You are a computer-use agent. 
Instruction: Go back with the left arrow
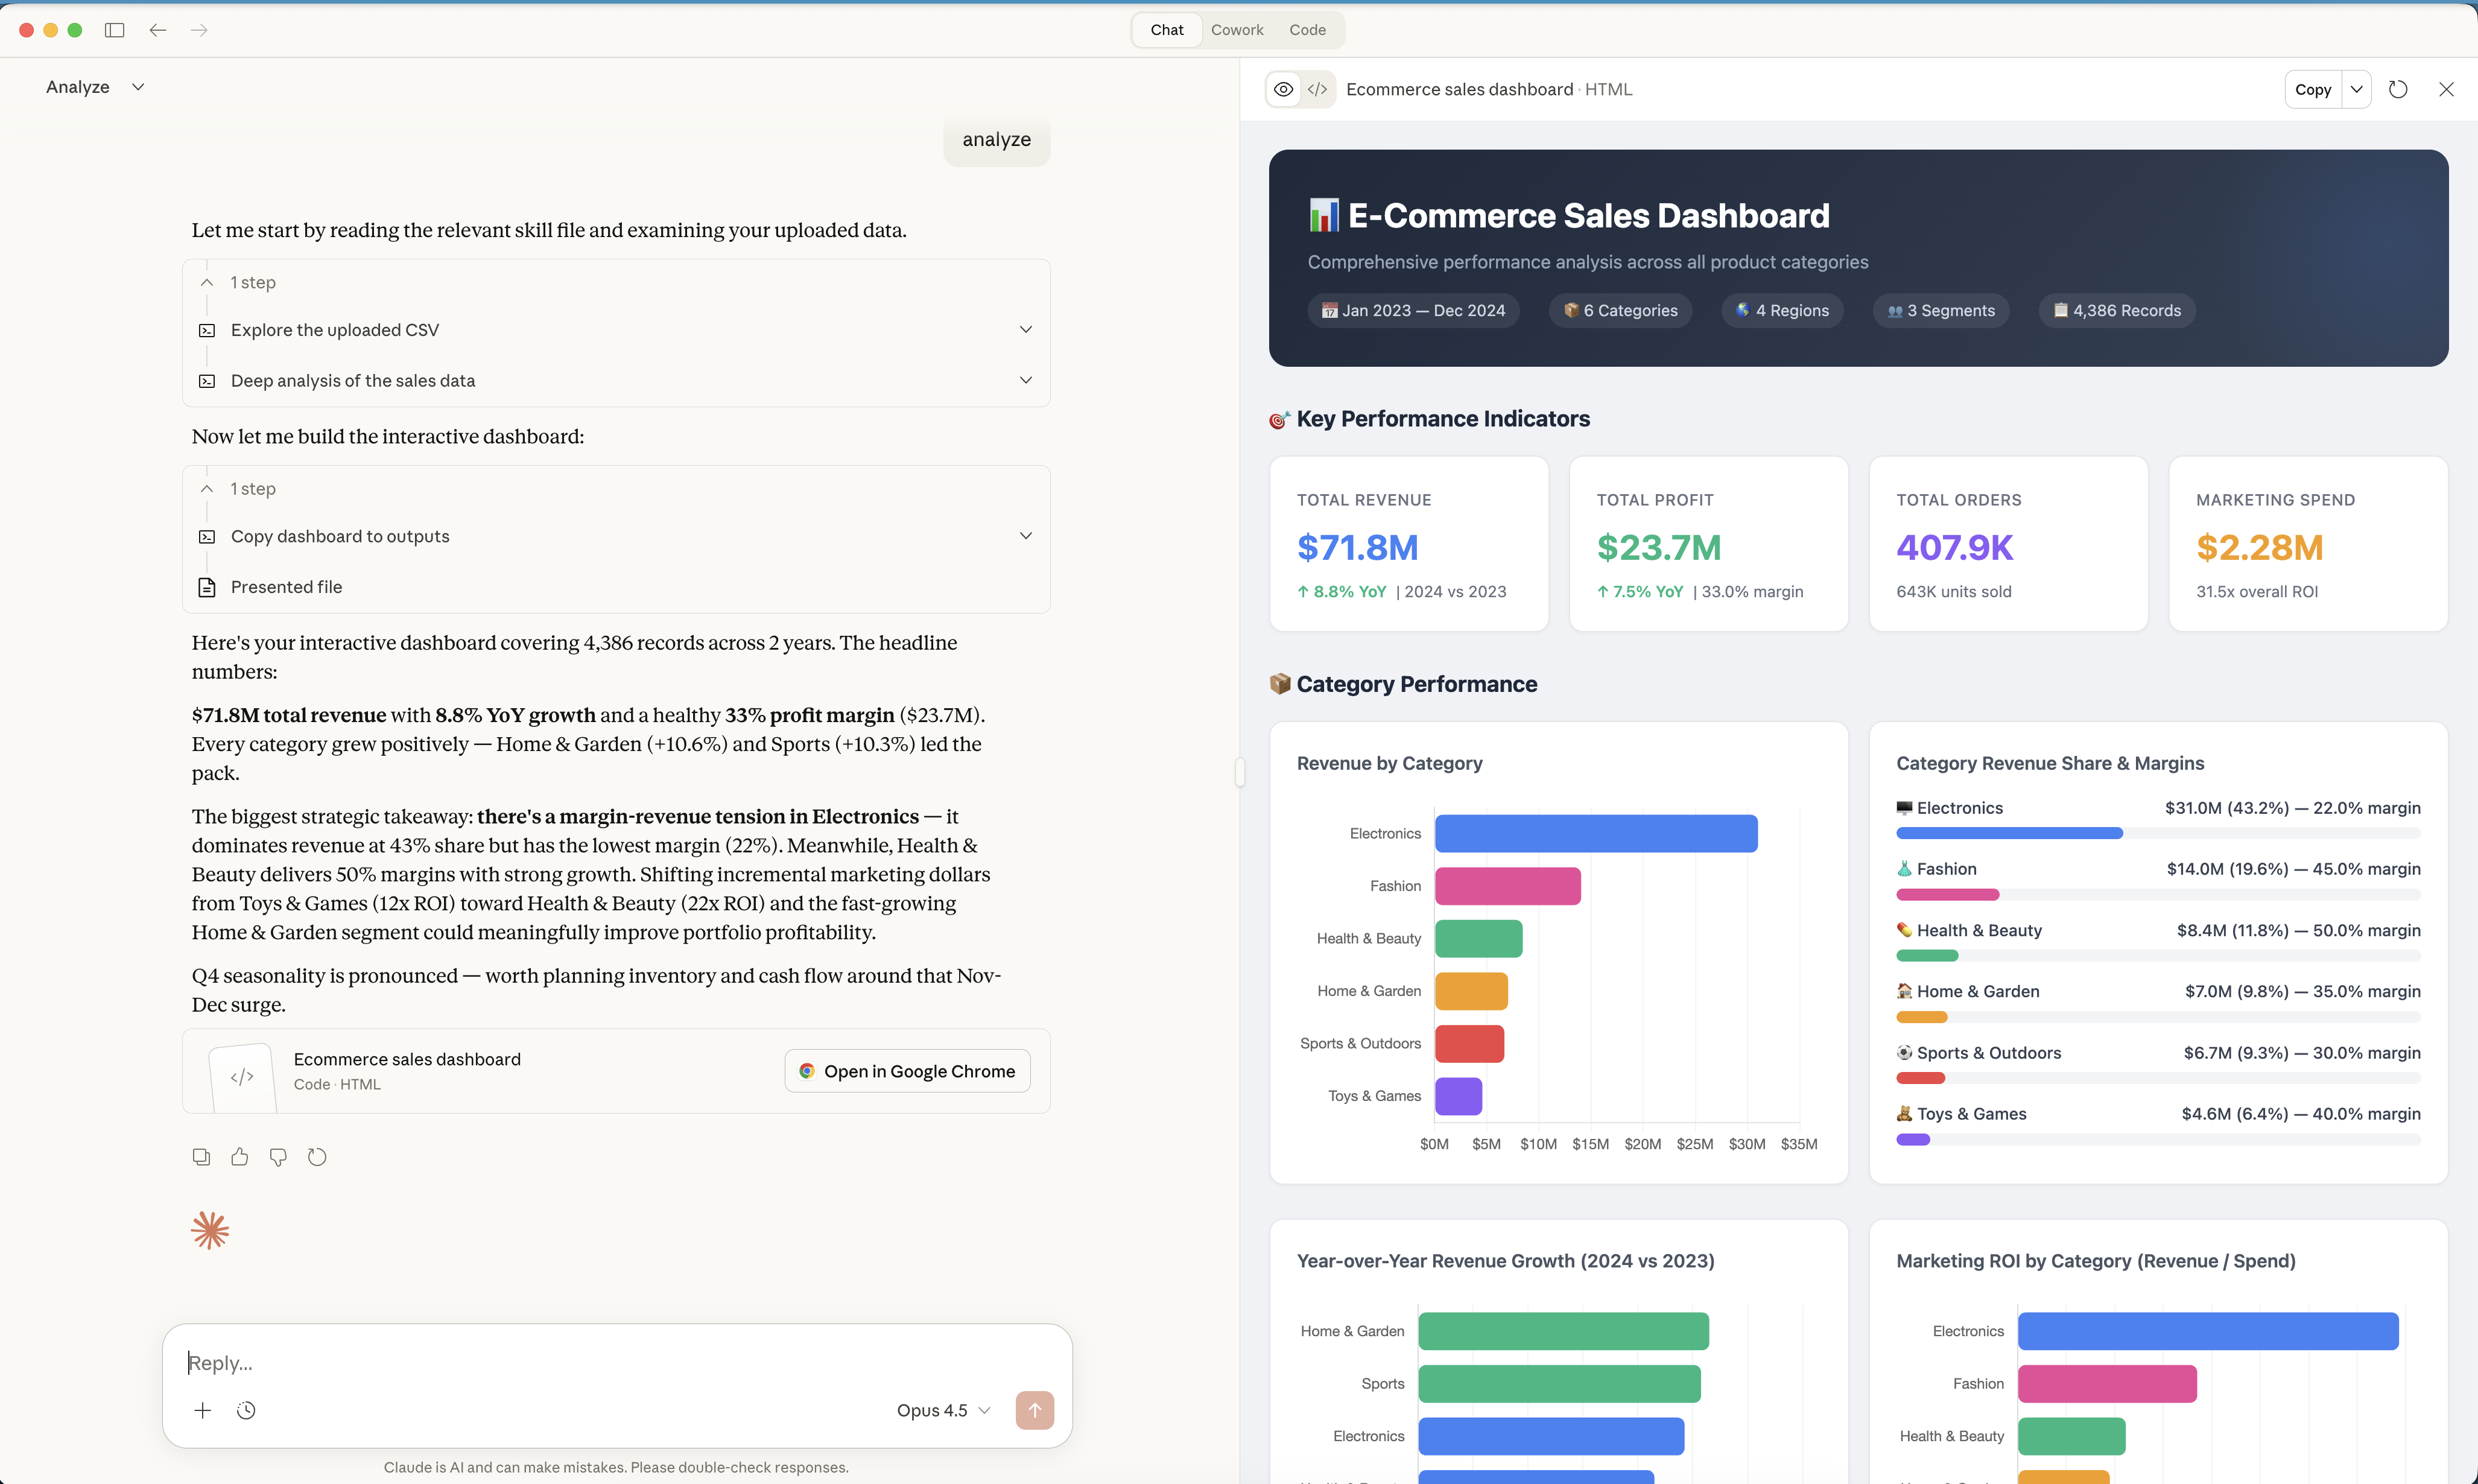tap(157, 30)
